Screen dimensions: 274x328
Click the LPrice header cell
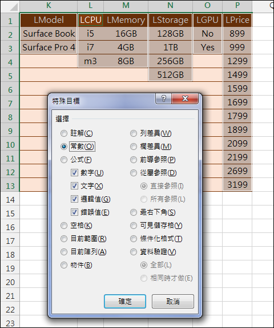237,20
